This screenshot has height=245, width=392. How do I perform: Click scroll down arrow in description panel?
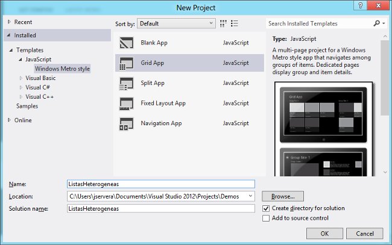click(x=385, y=172)
